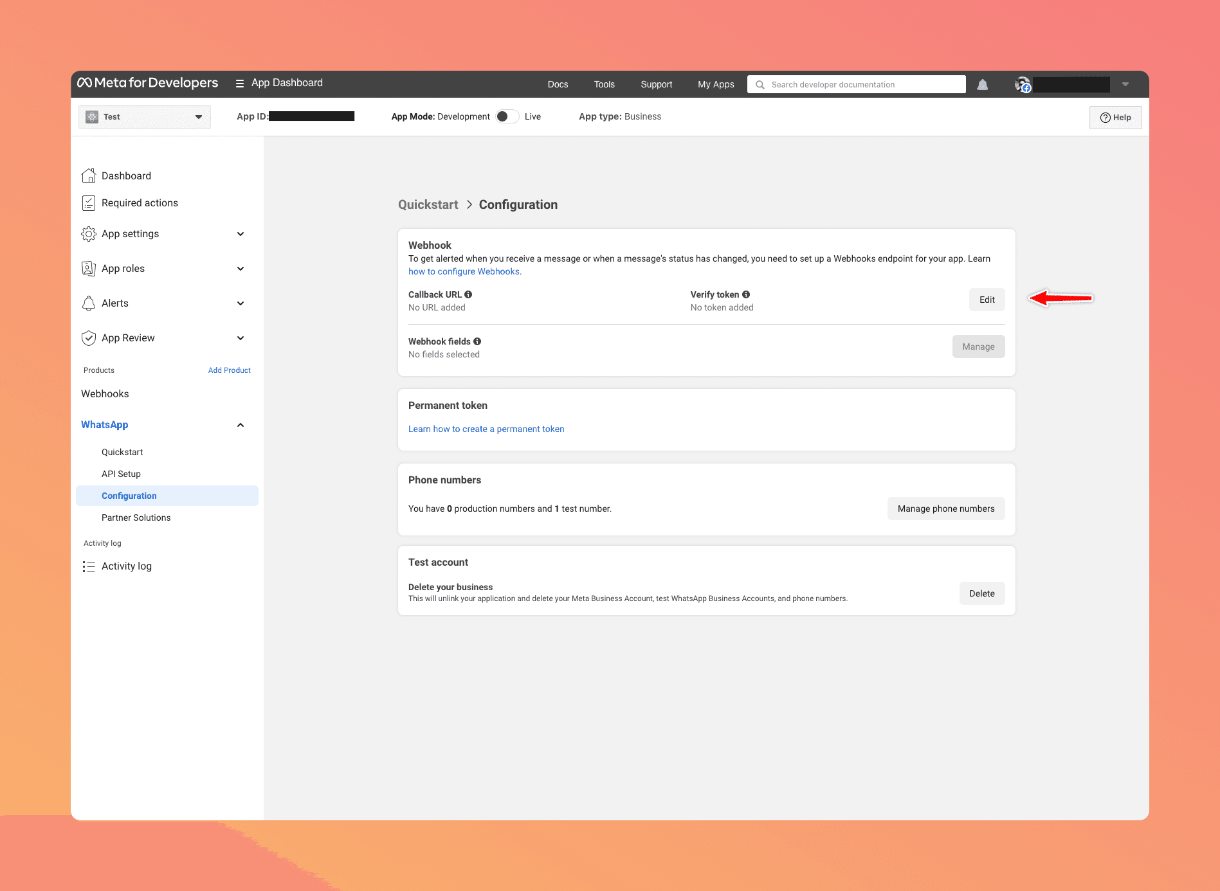Open the notifications bell

[x=982, y=84]
